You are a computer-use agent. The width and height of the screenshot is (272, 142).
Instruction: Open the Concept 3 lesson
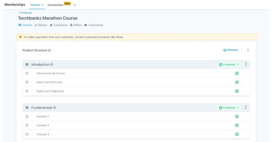point(43,134)
